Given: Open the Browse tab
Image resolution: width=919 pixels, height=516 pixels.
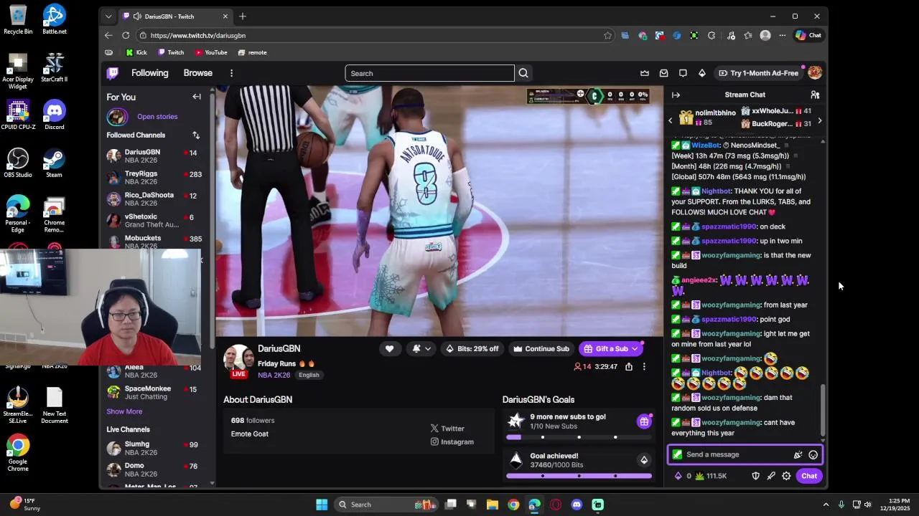Looking at the screenshot, I should coord(197,73).
